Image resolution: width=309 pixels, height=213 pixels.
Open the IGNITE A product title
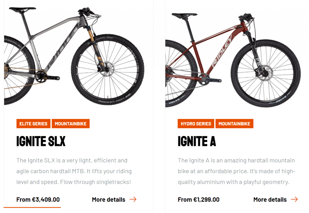click(x=197, y=141)
